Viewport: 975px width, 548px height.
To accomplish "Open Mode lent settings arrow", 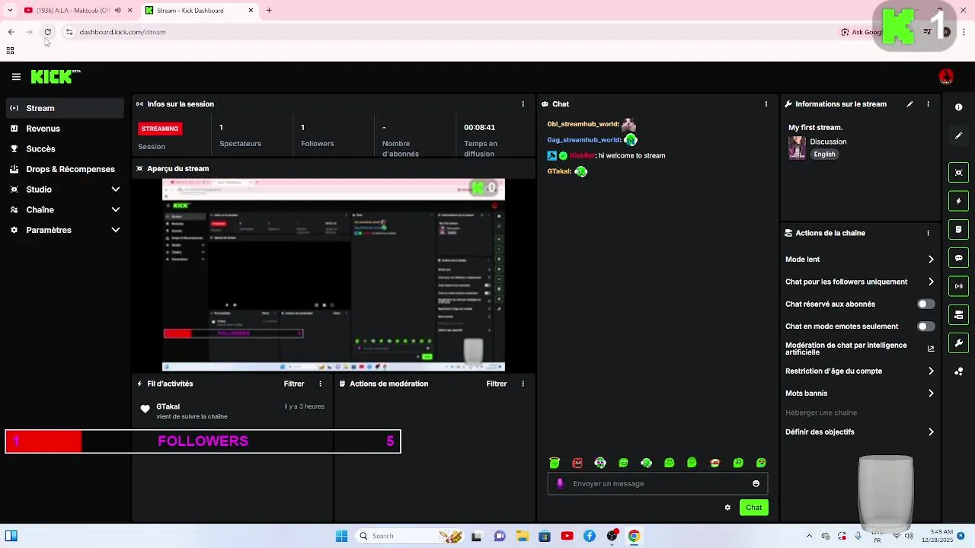I will click(931, 260).
